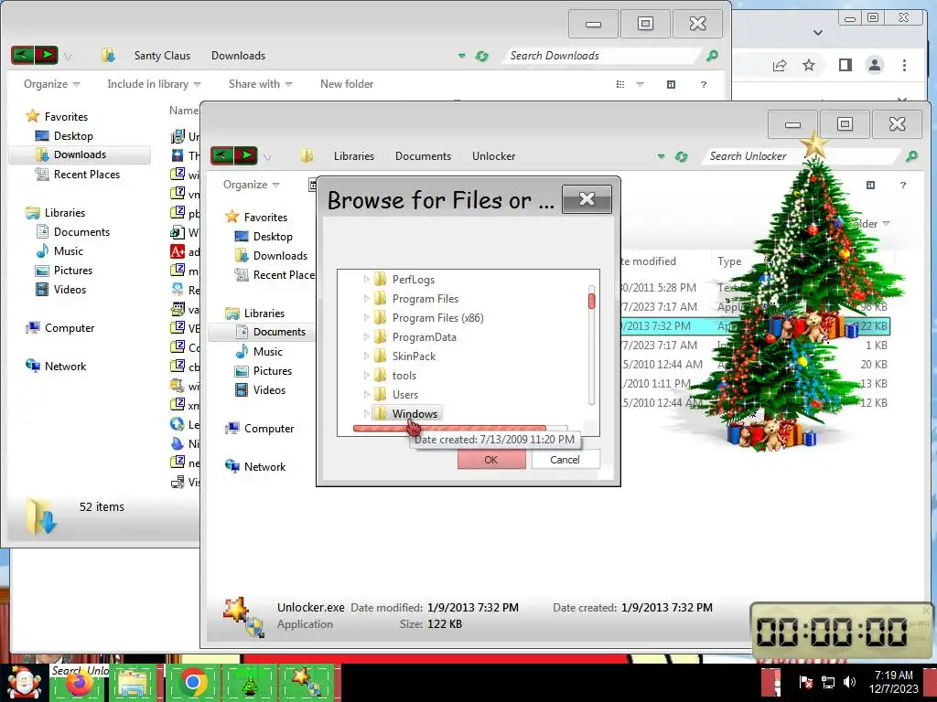Select Videos library in Unlocker window
This screenshot has width=937, height=702.
[x=269, y=389]
